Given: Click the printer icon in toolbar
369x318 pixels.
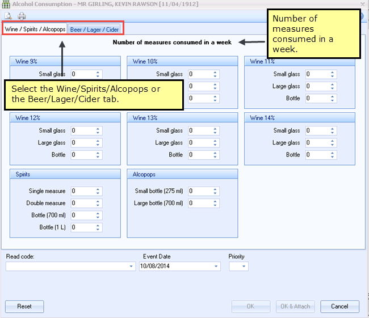Looking at the screenshot, I should click(22, 16).
